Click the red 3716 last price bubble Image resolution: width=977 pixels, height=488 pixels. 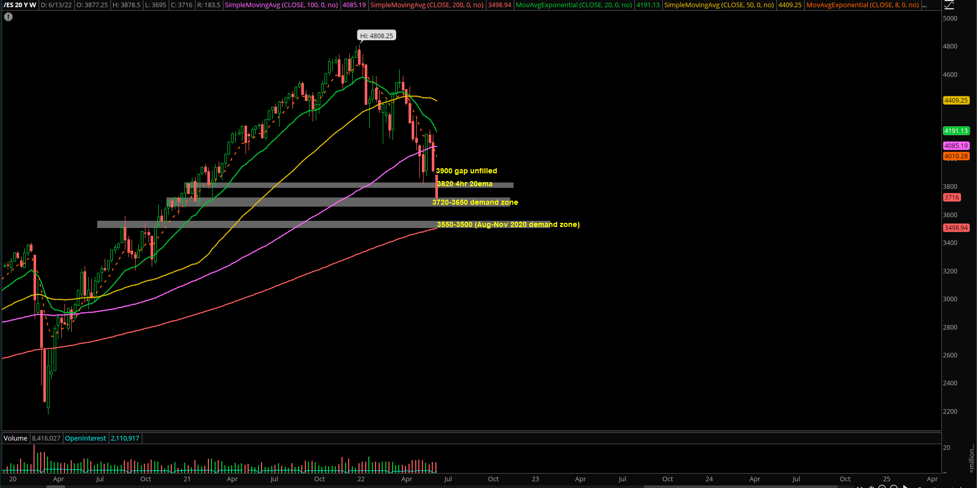coord(952,198)
